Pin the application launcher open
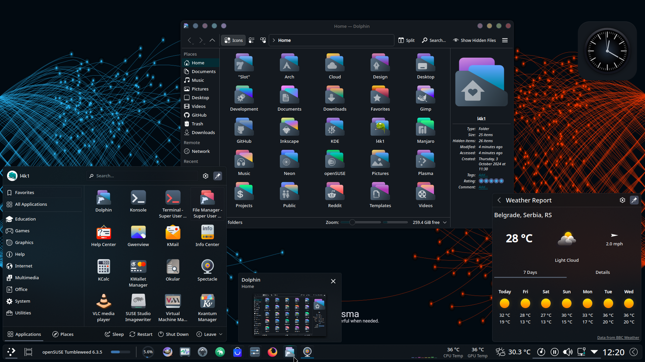Image resolution: width=645 pixels, height=362 pixels. pyautogui.click(x=218, y=176)
